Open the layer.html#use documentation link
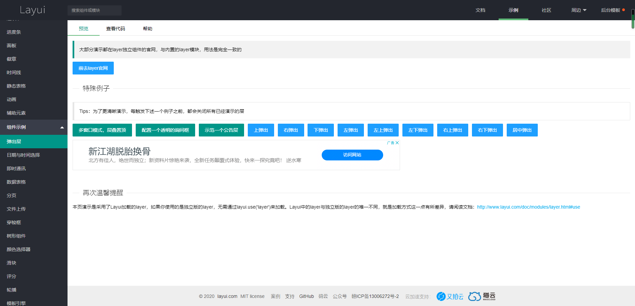The width and height of the screenshot is (635, 306). [528, 207]
